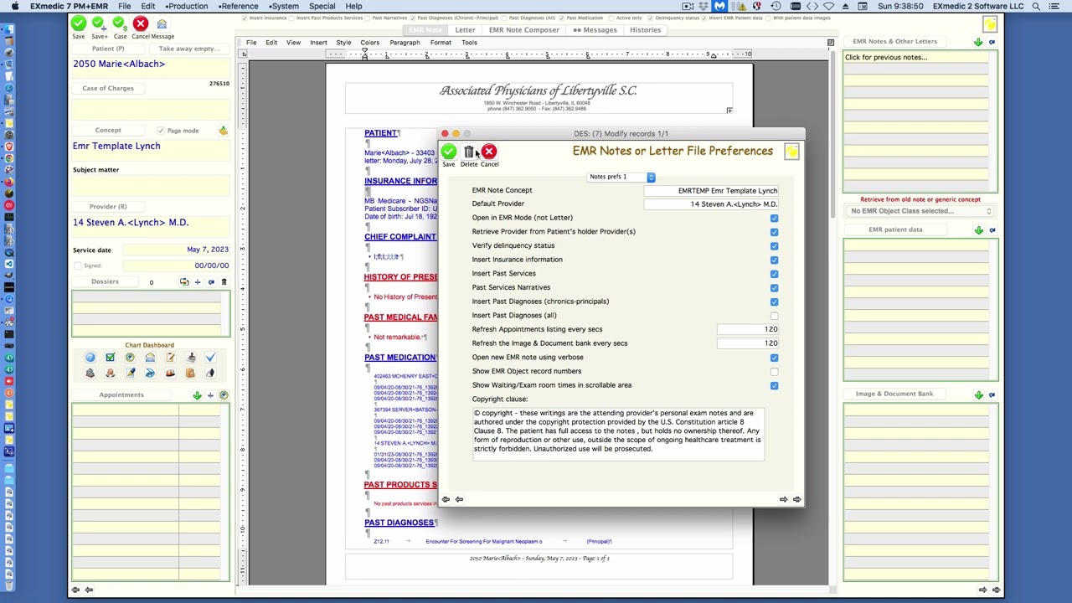Click the Provider (R) button
This screenshot has width=1072, height=603.
108,207
